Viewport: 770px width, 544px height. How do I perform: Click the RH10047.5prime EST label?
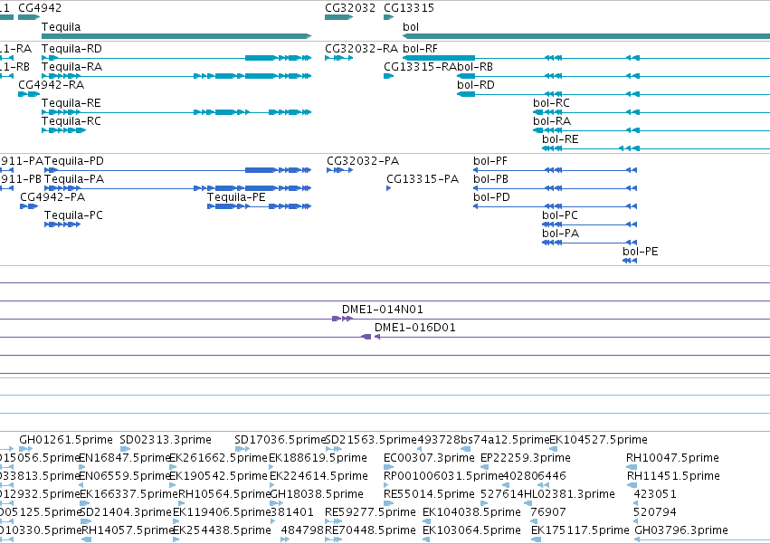click(672, 458)
